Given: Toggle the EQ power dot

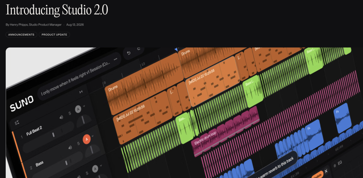Looking at the screenshot, I should tap(334, 166).
